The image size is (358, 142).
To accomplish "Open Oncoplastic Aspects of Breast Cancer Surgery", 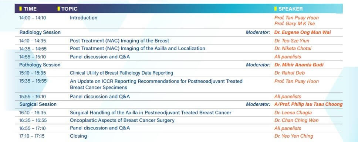I will [x=122, y=120].
